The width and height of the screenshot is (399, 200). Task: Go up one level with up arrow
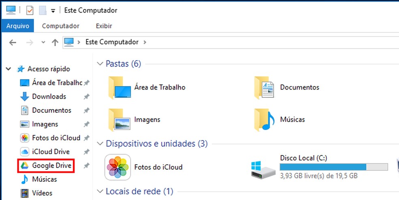(x=55, y=42)
